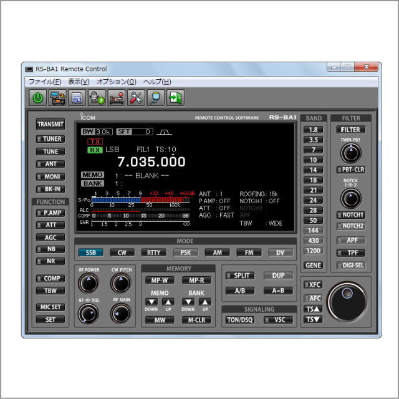Click the memory list document icon
Screen dimensions: 399x399
[x=77, y=97]
